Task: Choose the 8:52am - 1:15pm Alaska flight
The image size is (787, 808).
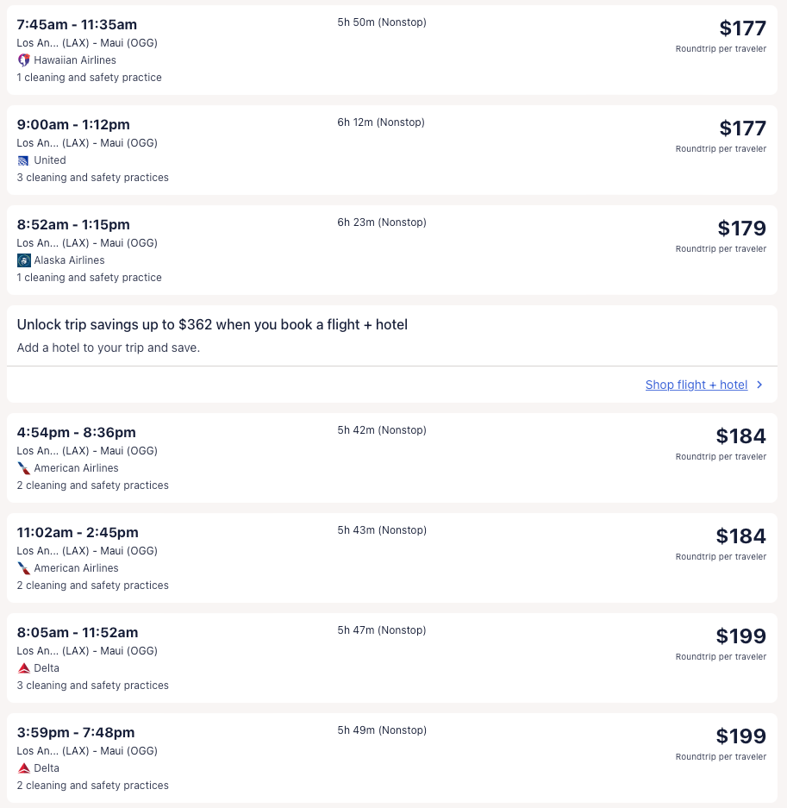Action: click(73, 224)
